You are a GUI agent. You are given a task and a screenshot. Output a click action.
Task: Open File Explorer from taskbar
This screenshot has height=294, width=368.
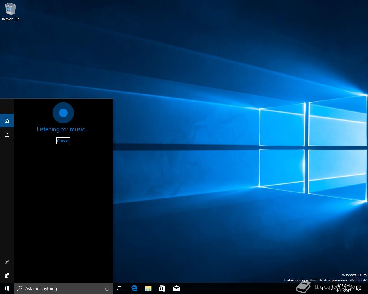pyautogui.click(x=148, y=288)
